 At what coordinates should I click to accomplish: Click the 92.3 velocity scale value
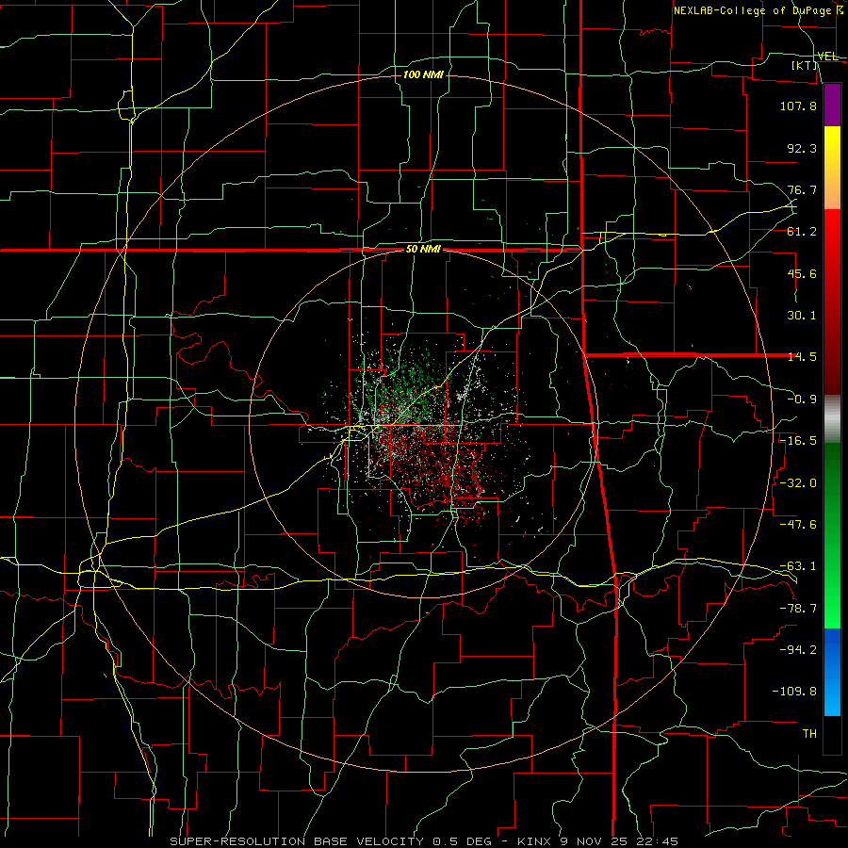(x=802, y=148)
